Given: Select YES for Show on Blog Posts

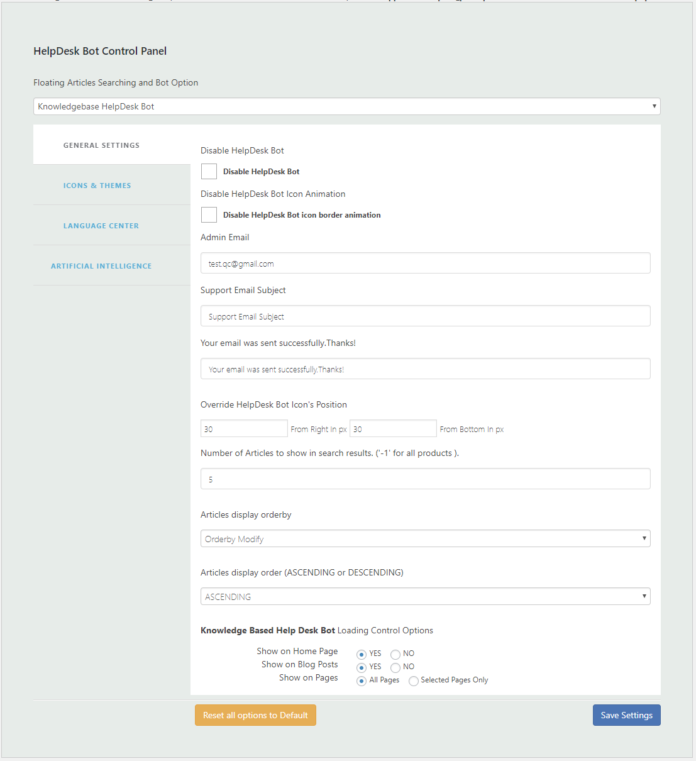Looking at the screenshot, I should 362,667.
